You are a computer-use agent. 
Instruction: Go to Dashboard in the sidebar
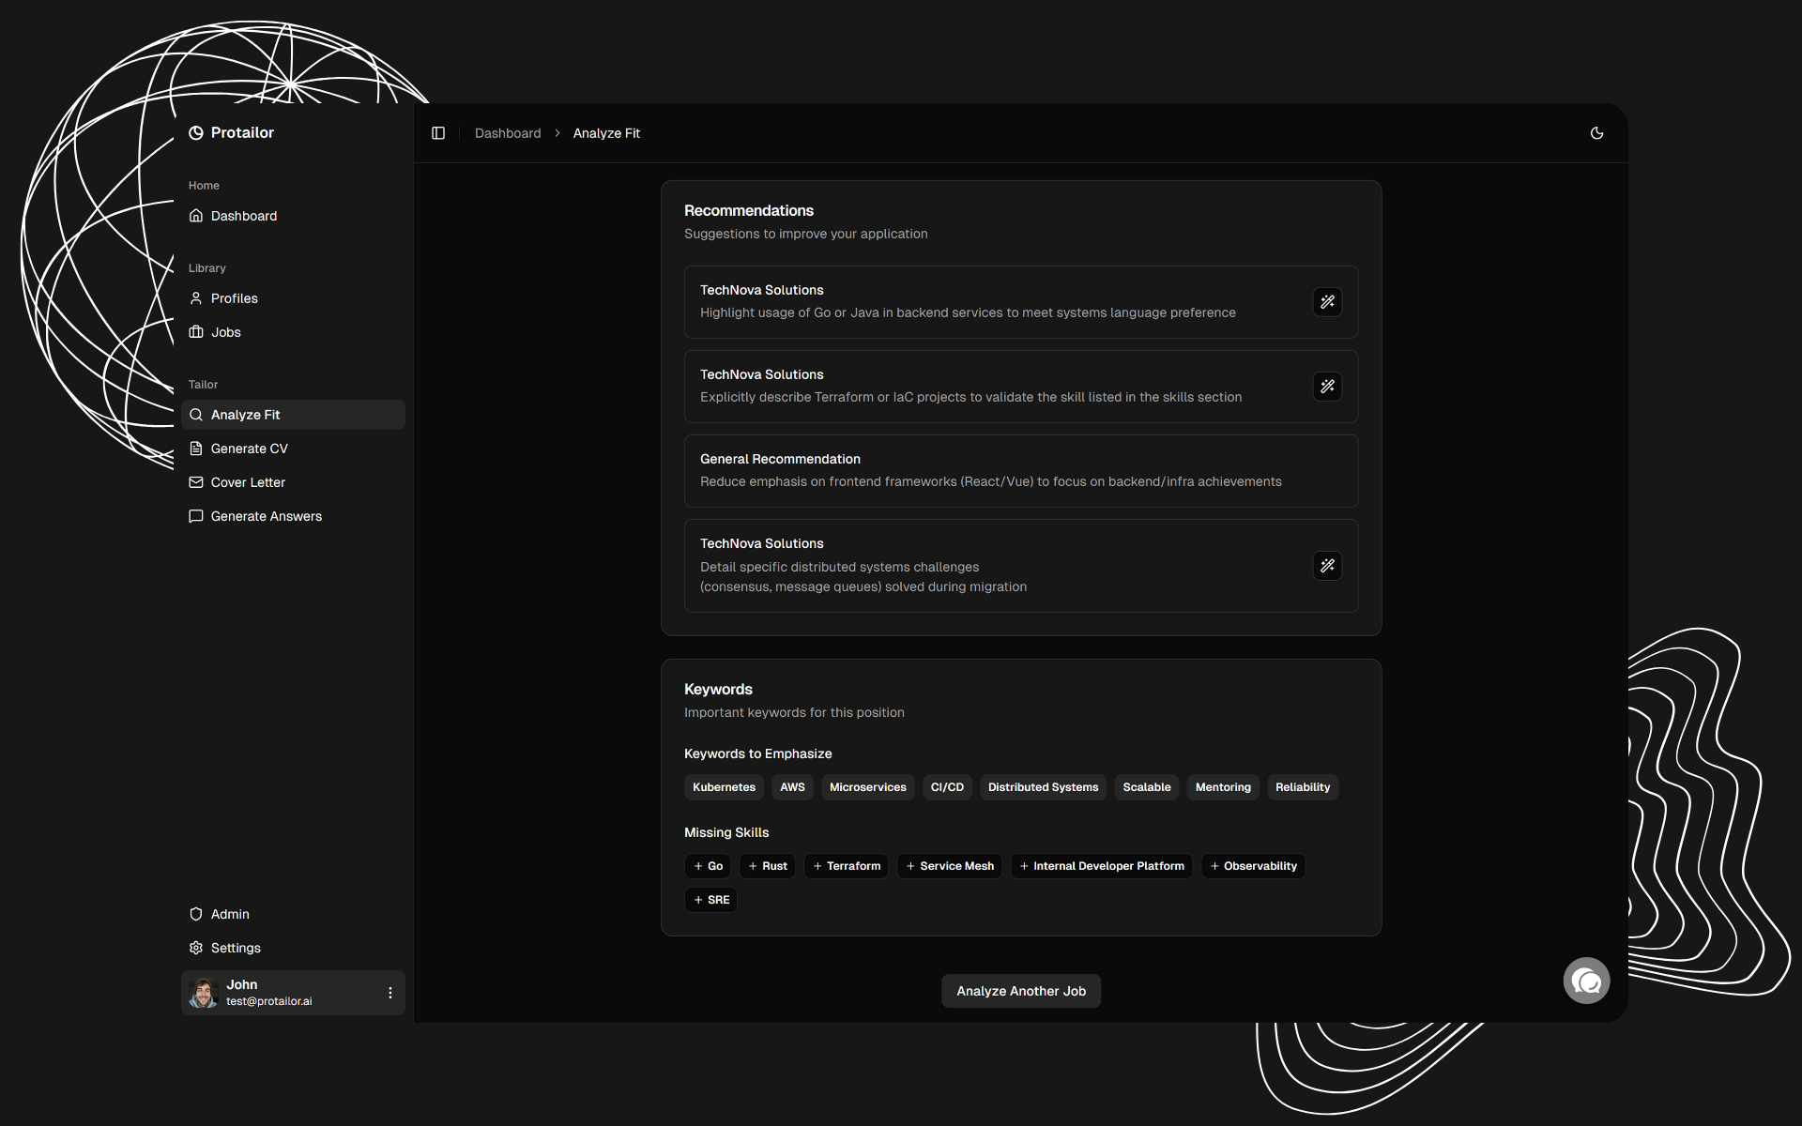[x=243, y=216]
